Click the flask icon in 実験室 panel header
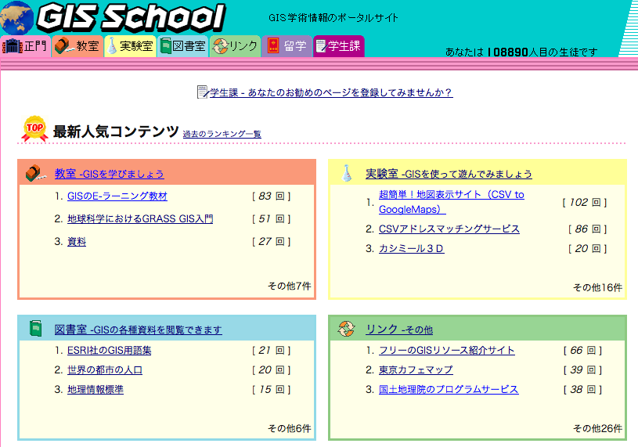The height and width of the screenshot is (447, 638). (x=347, y=173)
